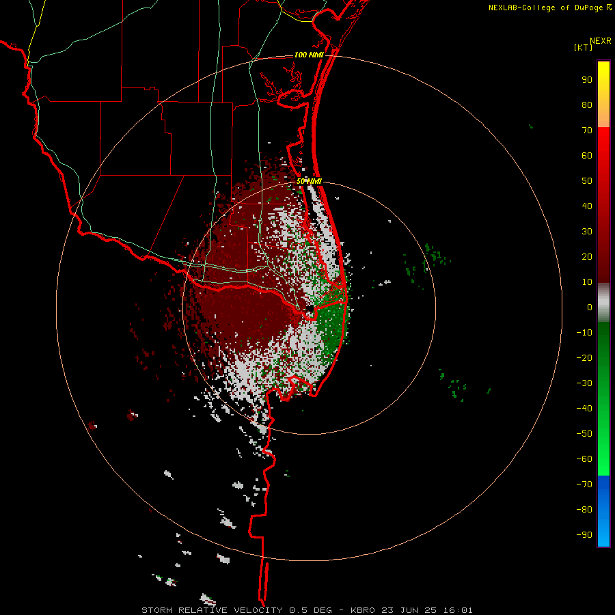The height and width of the screenshot is (615, 615).
Task: Click the -80 knot scale label
Action: pos(584,510)
